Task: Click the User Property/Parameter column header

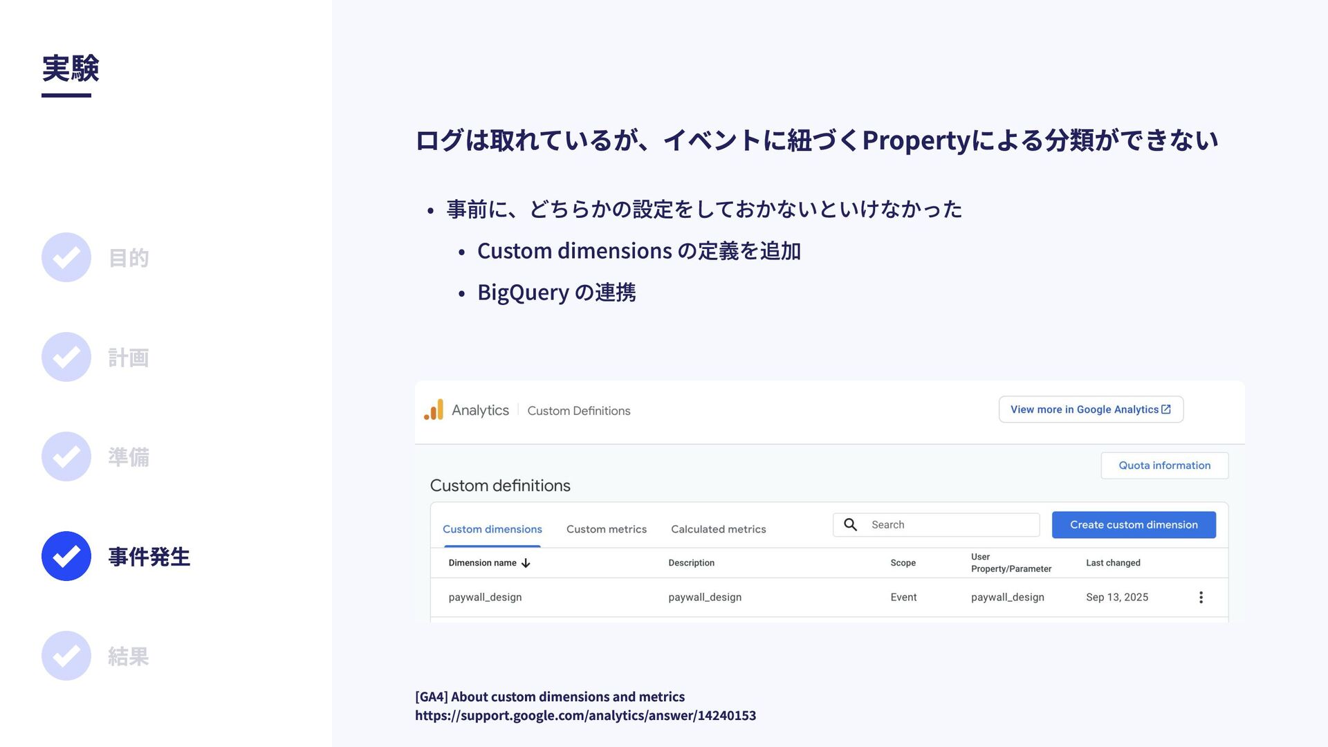Action: [1011, 563]
